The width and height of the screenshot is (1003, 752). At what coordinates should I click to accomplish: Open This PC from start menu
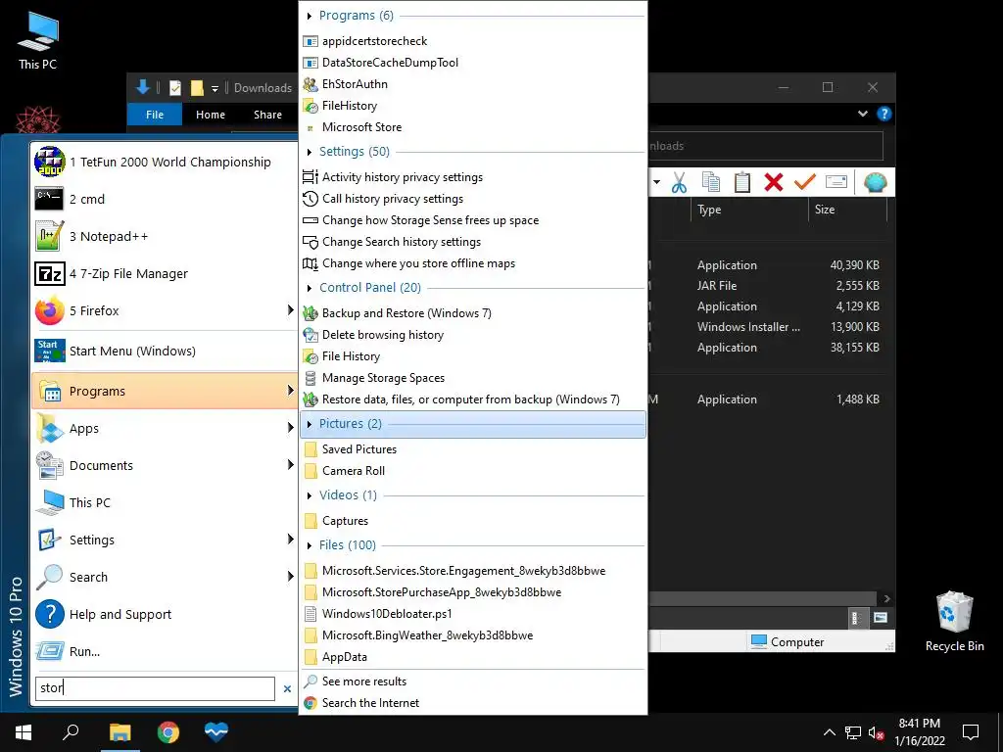pyautogui.click(x=164, y=502)
